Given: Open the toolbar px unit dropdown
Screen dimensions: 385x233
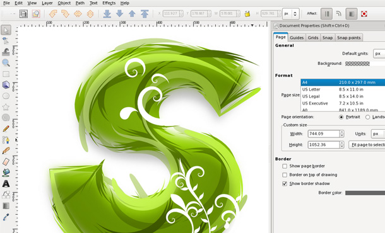Looking at the screenshot, I should click(x=291, y=14).
